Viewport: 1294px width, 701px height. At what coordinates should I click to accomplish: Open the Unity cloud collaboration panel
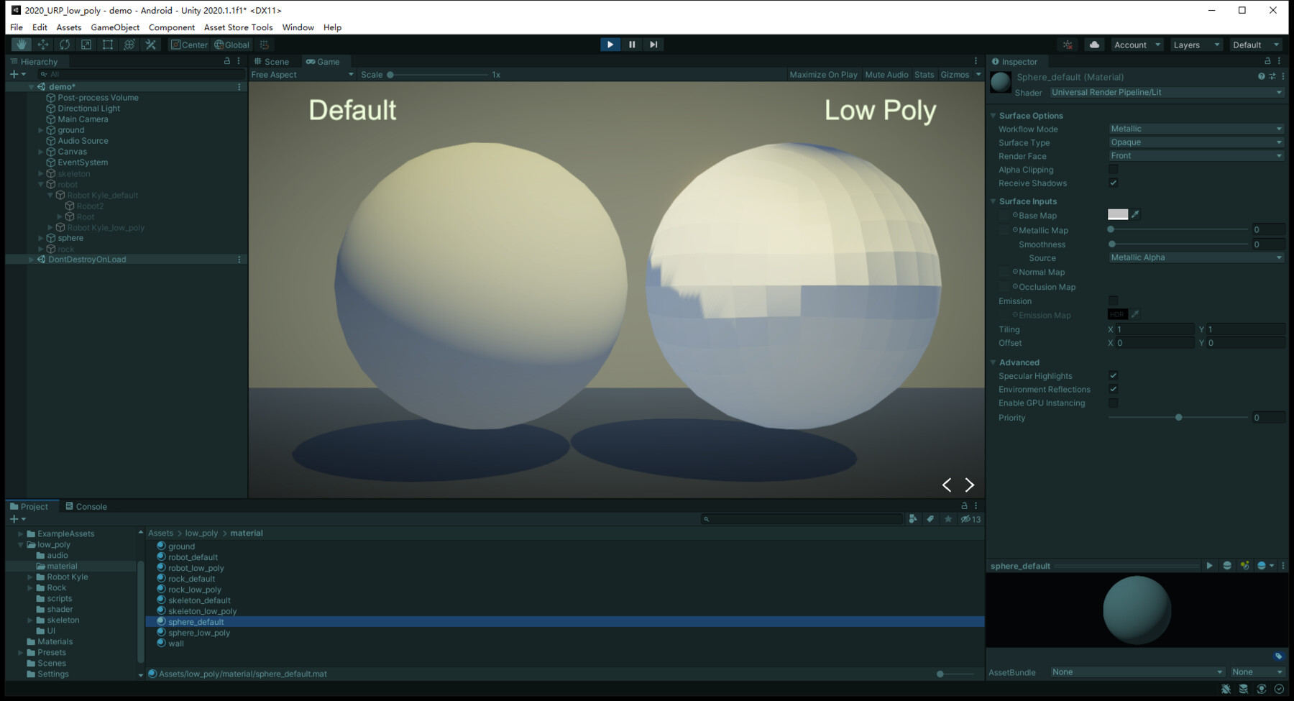tap(1093, 44)
